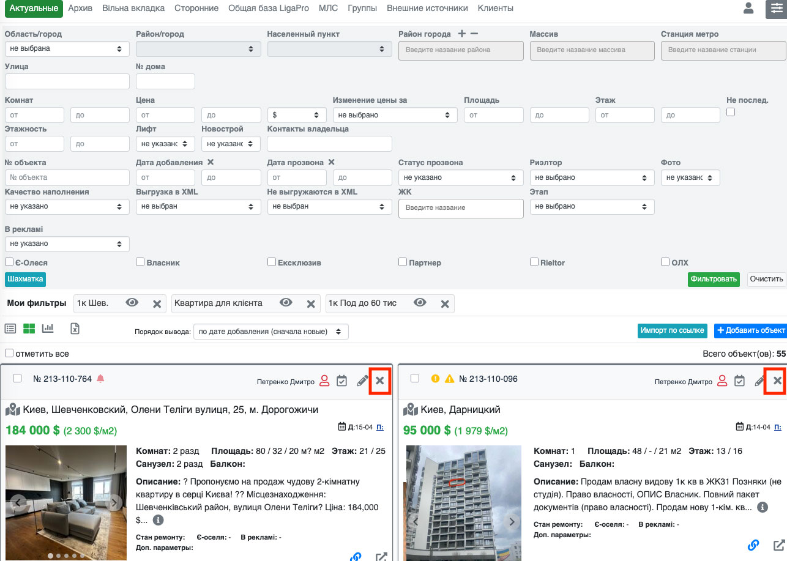Switch to the Архив tab
Viewport: 787px width, 561px height.
80,9
